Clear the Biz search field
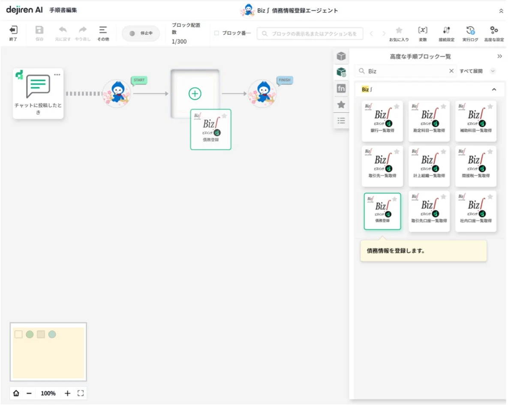Image resolution: width=508 pixels, height=406 pixels. pyautogui.click(x=451, y=71)
